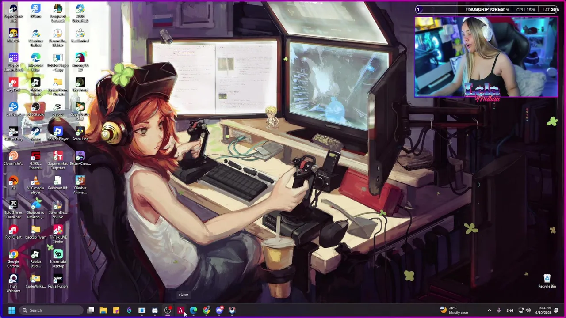Screen dimensions: 566x318
Task: Click the streamer webcam overlay
Action: [486, 57]
